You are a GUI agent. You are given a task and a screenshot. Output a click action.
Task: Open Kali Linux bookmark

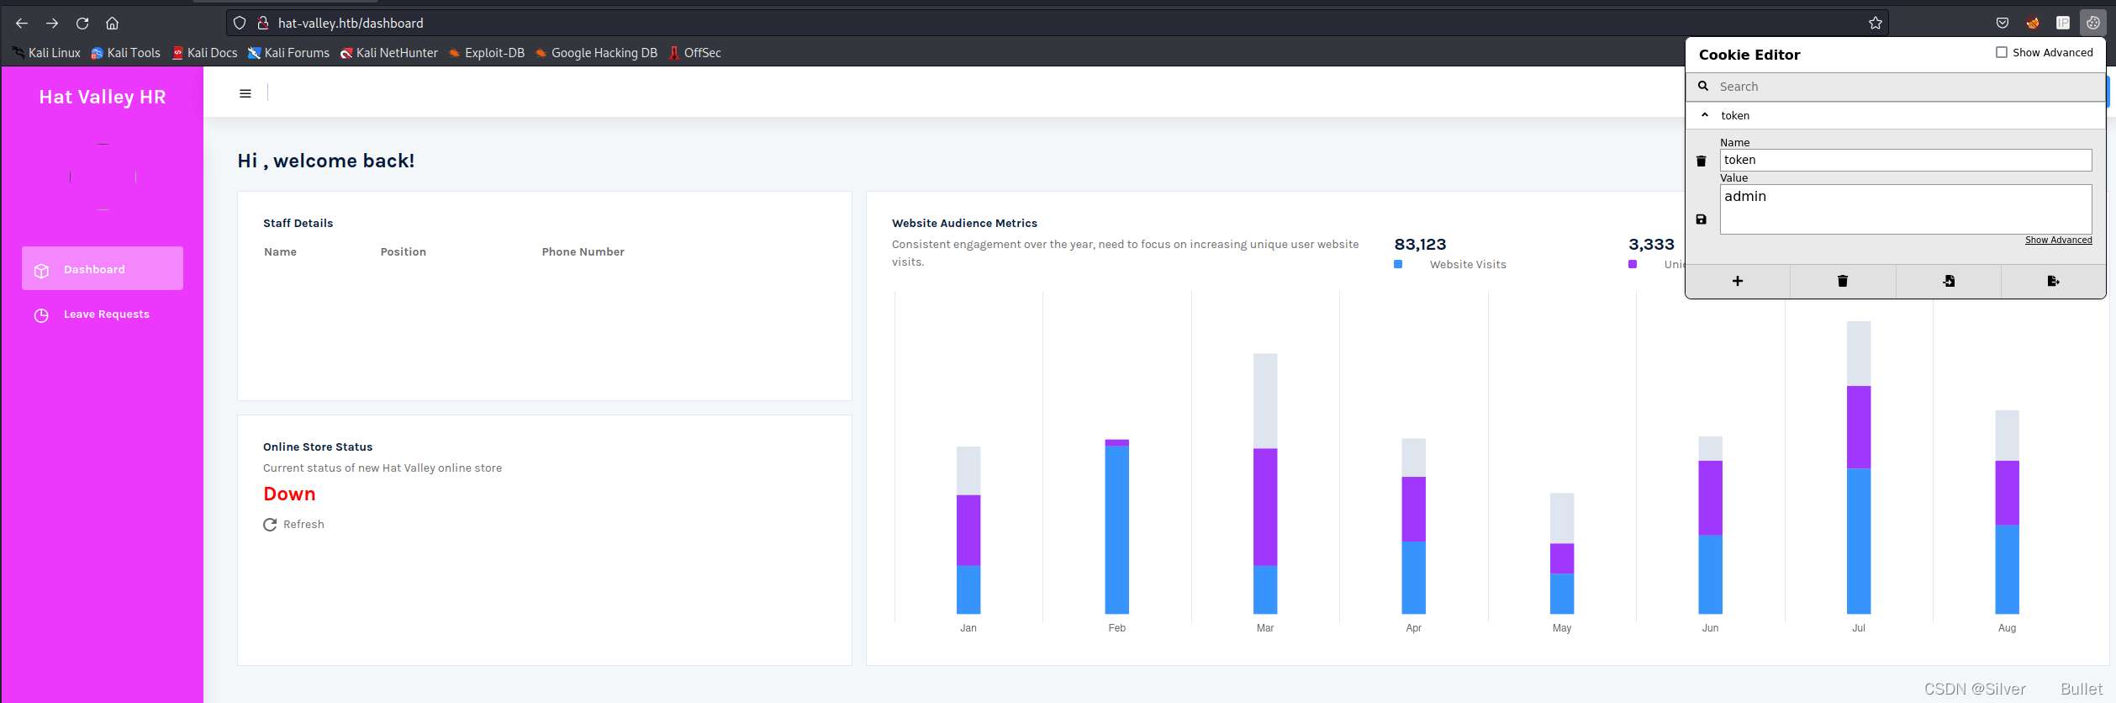tap(46, 53)
